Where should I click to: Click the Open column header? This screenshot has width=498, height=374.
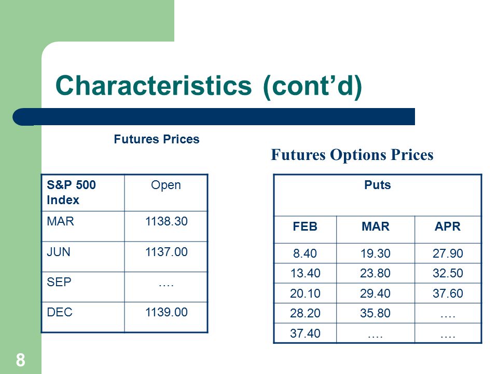tap(166, 185)
